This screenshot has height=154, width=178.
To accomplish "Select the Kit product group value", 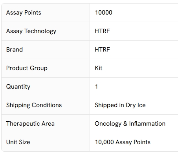I will [99, 68].
